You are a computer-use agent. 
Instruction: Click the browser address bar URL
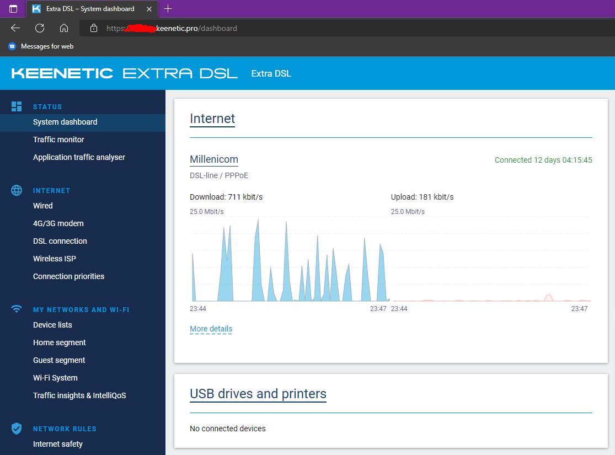click(172, 28)
